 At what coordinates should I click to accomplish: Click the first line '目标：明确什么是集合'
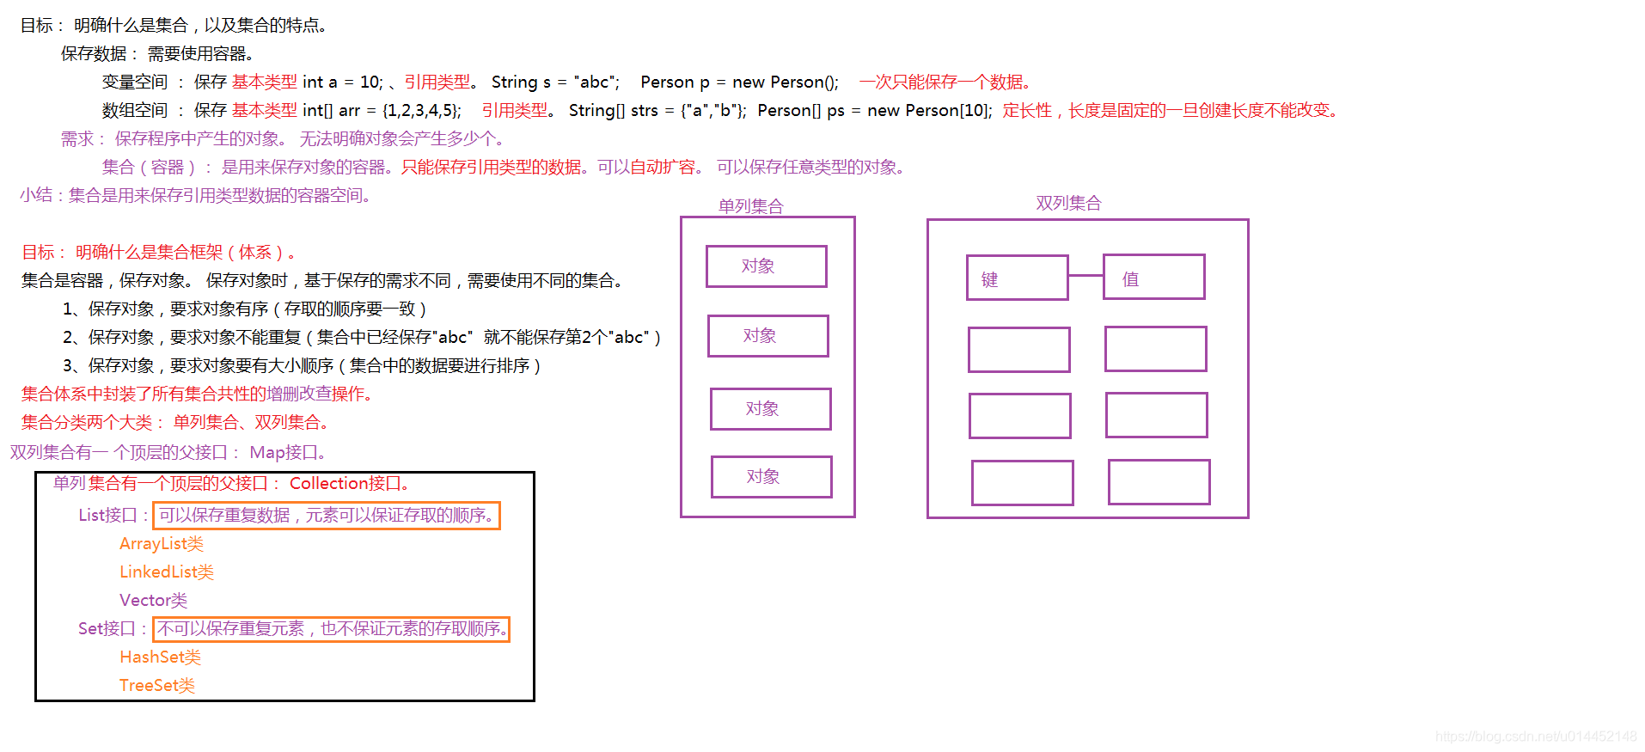point(174,26)
